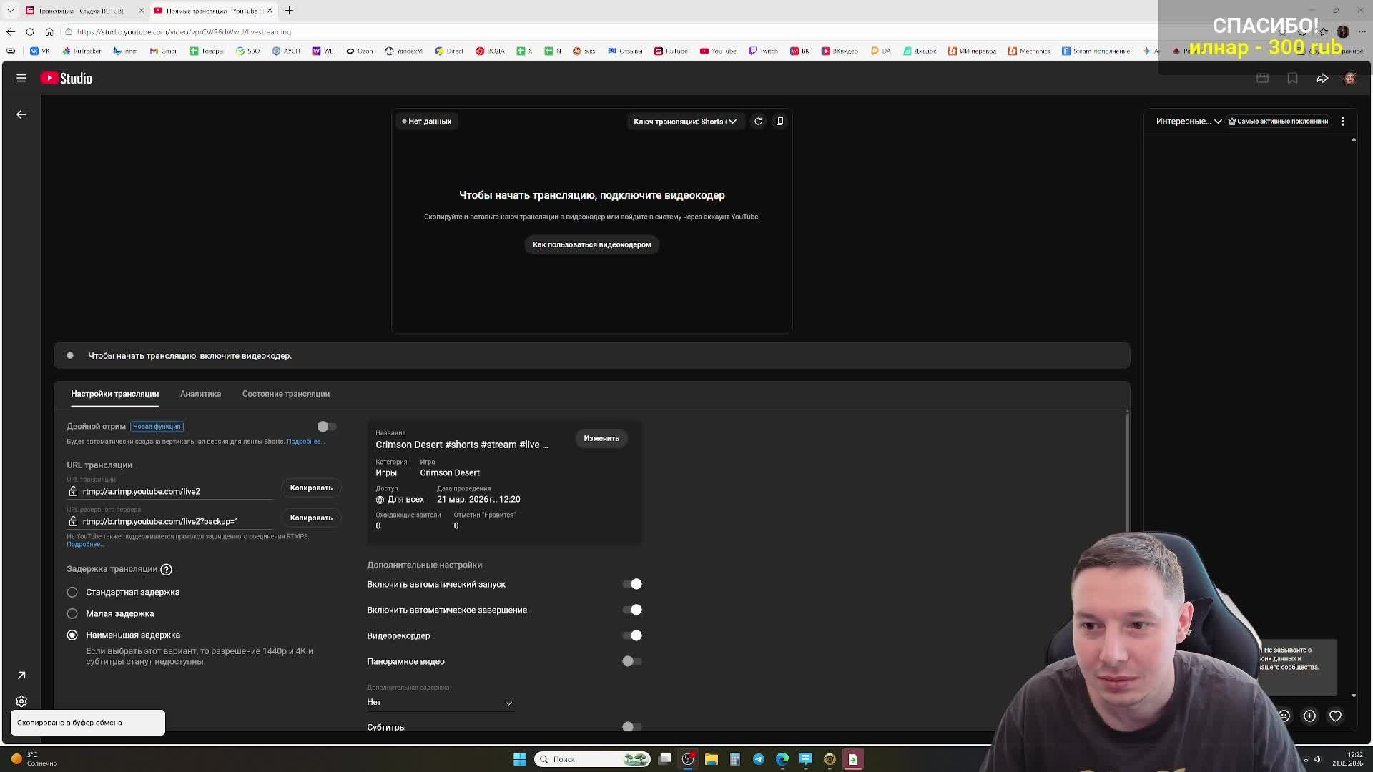Open the YouTube Studio hamburger menu
The height and width of the screenshot is (772, 1373).
21,79
